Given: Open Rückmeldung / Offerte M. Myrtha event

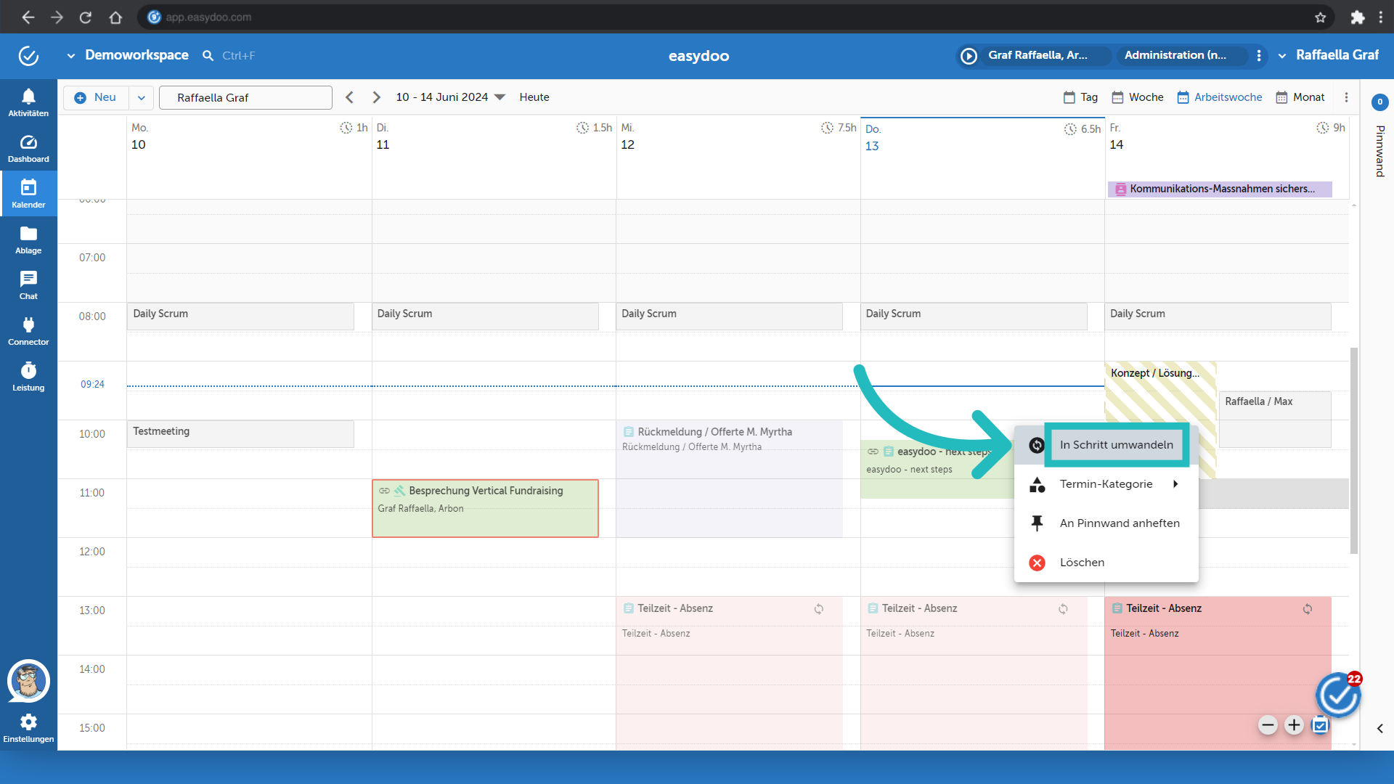Looking at the screenshot, I should point(729,479).
